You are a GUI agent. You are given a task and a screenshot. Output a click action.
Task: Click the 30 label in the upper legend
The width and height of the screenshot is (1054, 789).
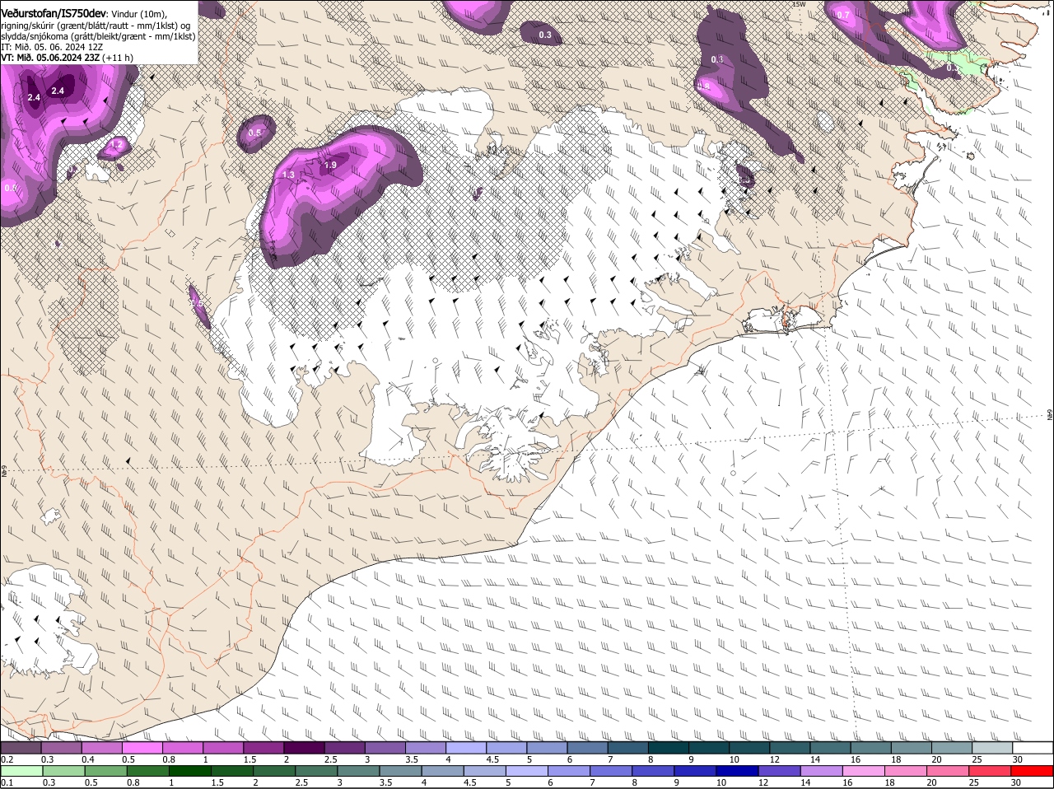1017,759
